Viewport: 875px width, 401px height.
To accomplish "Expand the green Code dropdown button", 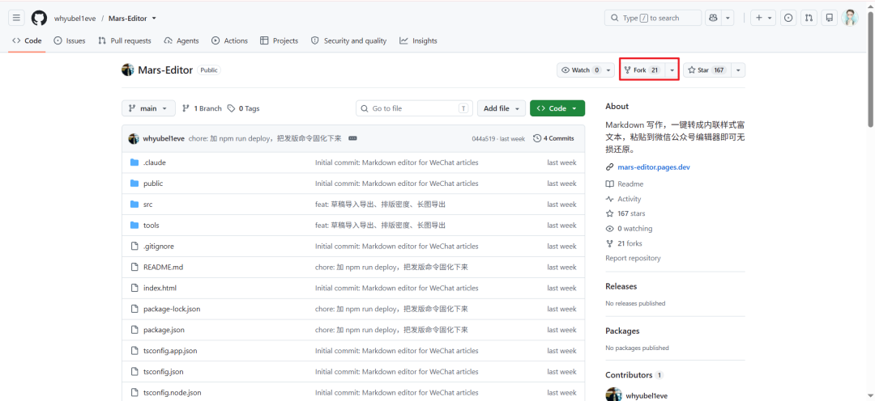I will (x=557, y=108).
